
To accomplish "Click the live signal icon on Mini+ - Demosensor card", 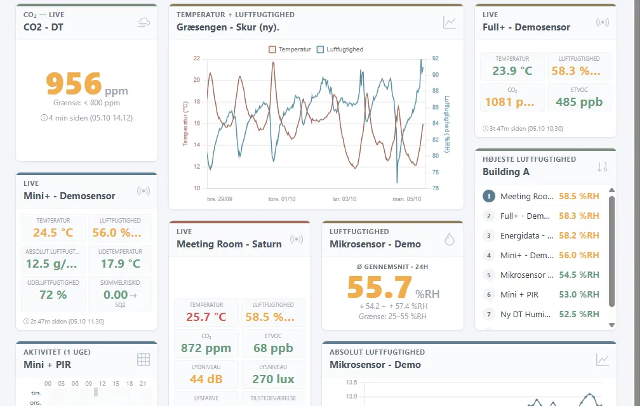I will (144, 191).
